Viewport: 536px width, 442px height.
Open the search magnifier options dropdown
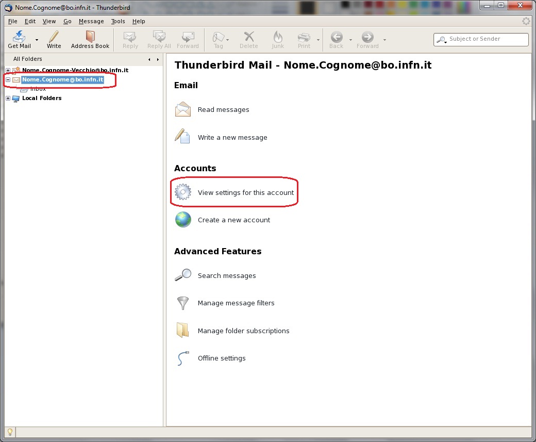pos(442,40)
